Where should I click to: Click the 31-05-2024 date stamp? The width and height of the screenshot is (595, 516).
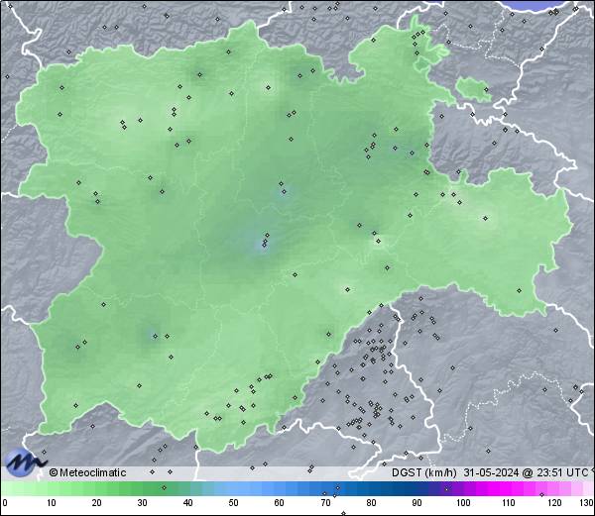491,472
